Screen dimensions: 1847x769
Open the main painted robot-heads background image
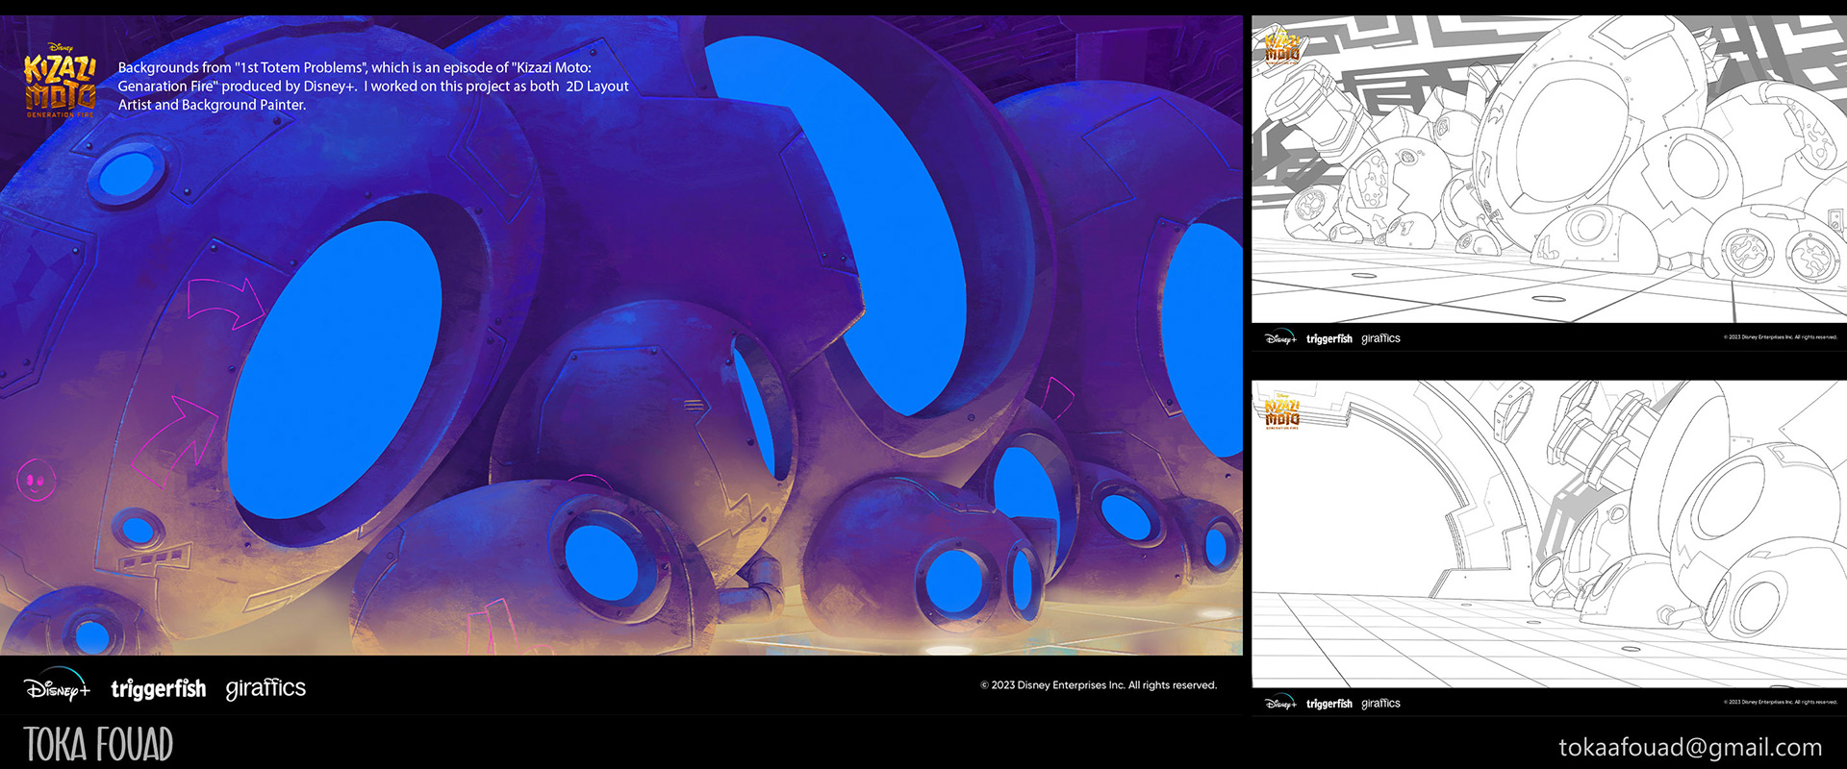(x=621, y=335)
